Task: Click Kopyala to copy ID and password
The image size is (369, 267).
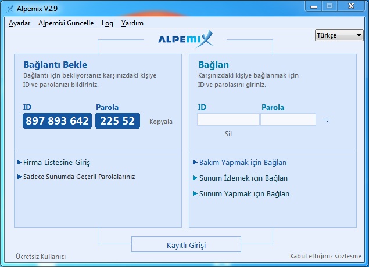Action: (x=161, y=122)
